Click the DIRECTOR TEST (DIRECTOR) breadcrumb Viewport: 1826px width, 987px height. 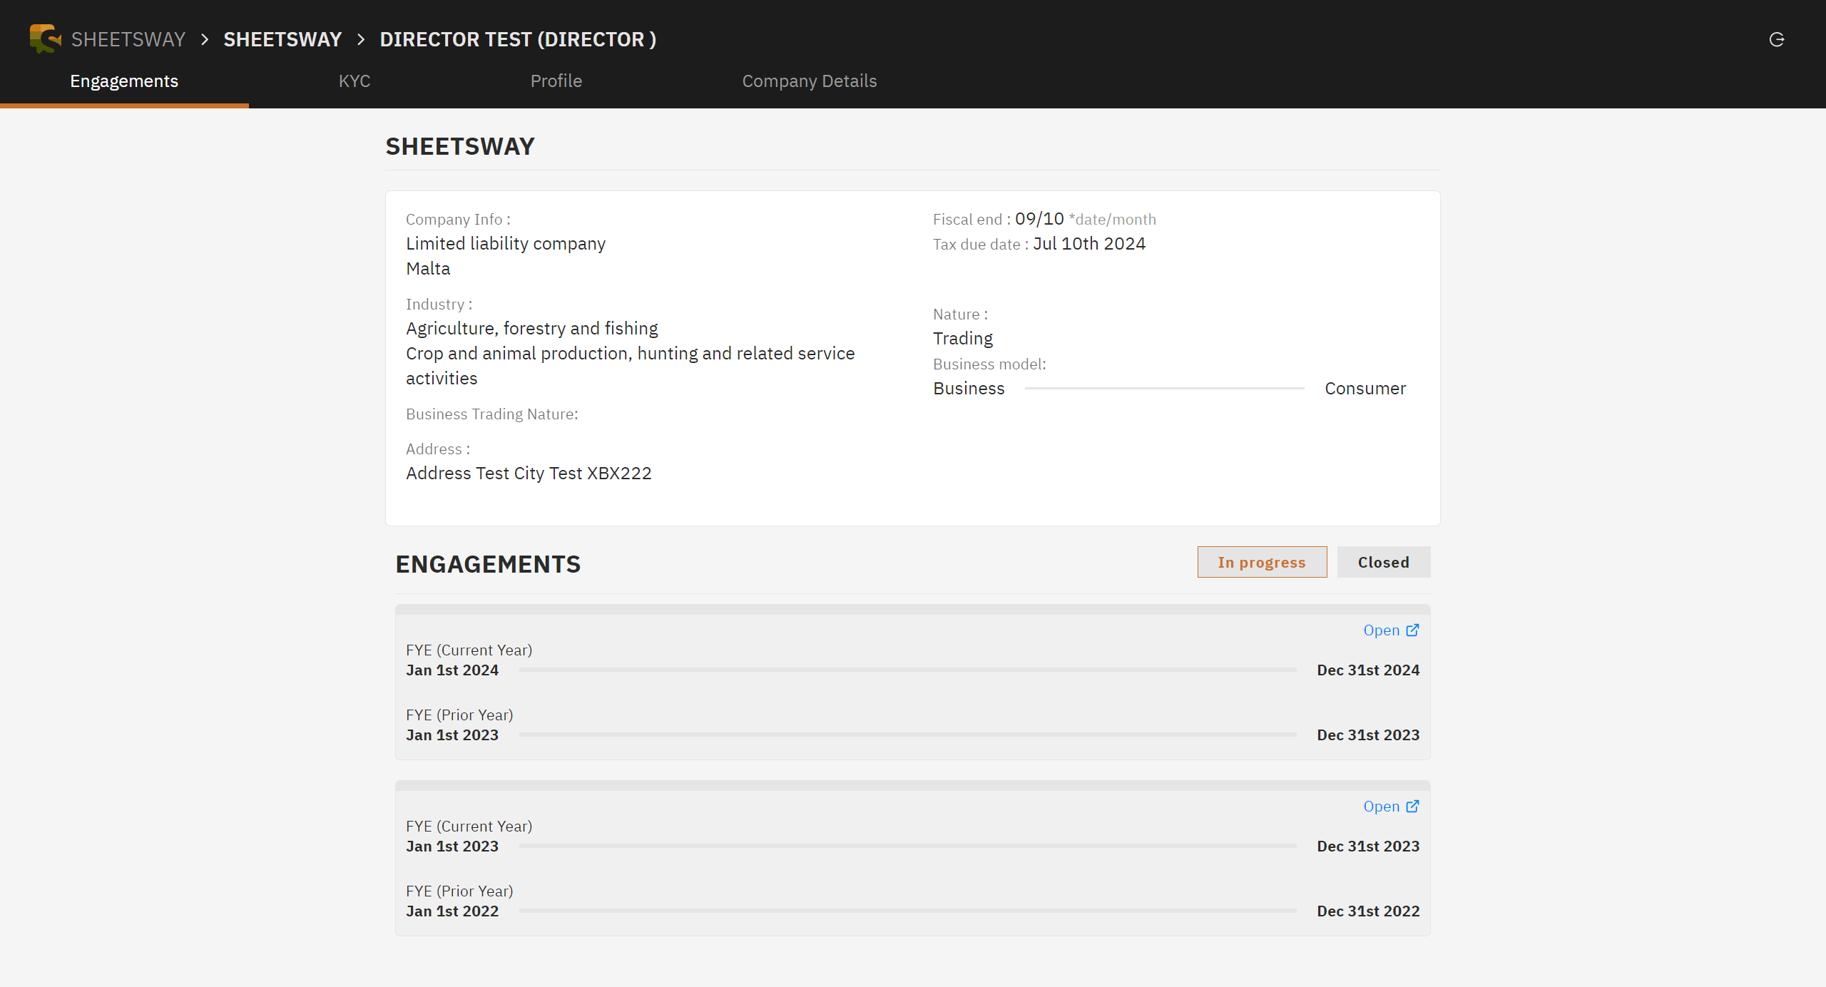click(x=518, y=39)
